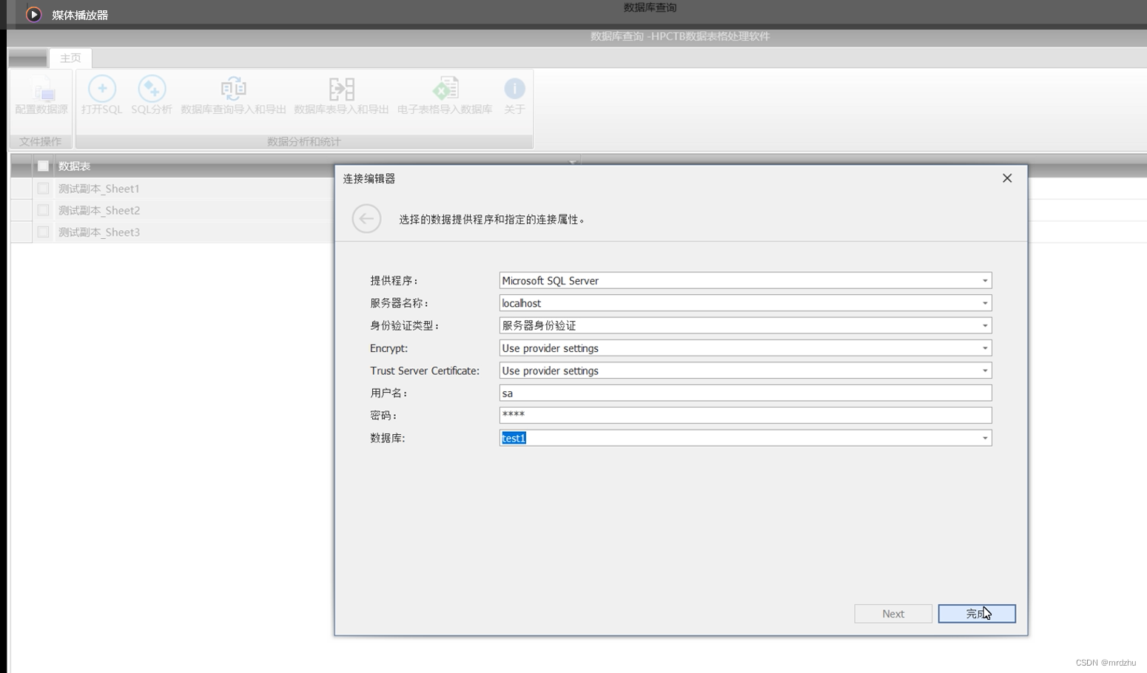Viewport: 1147px width, 673px height.
Task: Check the 测试副本_Sheet1 checkbox
Action: coord(44,189)
